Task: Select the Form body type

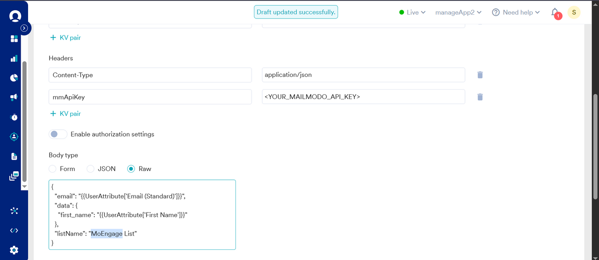Action: [53, 169]
